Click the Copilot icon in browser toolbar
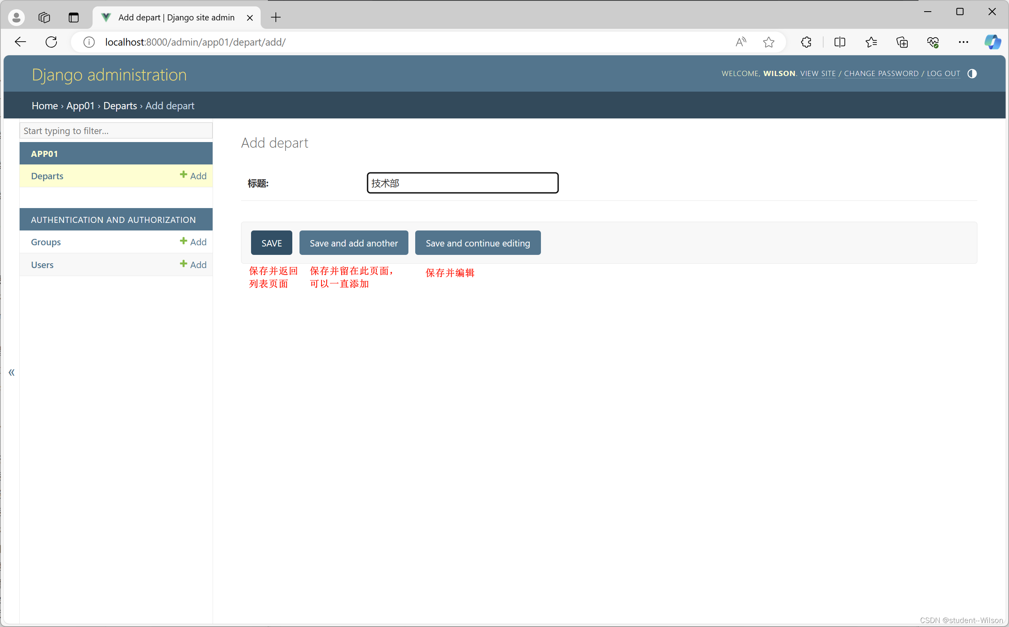The height and width of the screenshot is (627, 1009). click(993, 42)
